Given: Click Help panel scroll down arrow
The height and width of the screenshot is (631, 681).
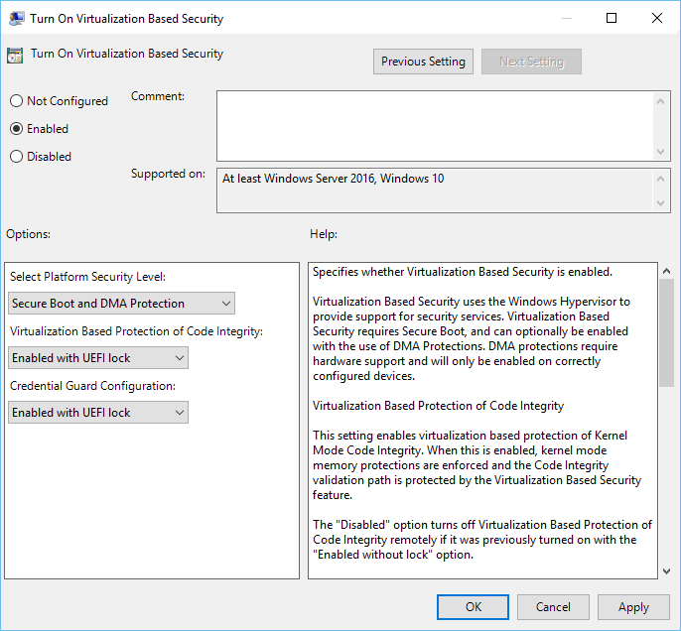Looking at the screenshot, I should [665, 570].
